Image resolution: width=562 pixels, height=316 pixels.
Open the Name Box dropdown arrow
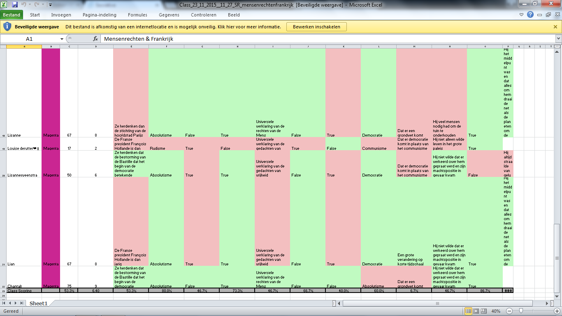[62, 39]
